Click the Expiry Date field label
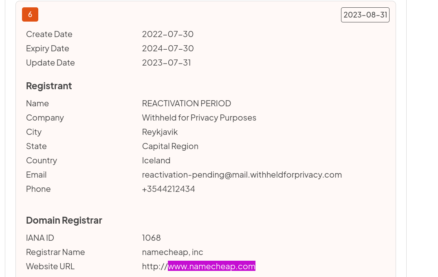 (47, 48)
